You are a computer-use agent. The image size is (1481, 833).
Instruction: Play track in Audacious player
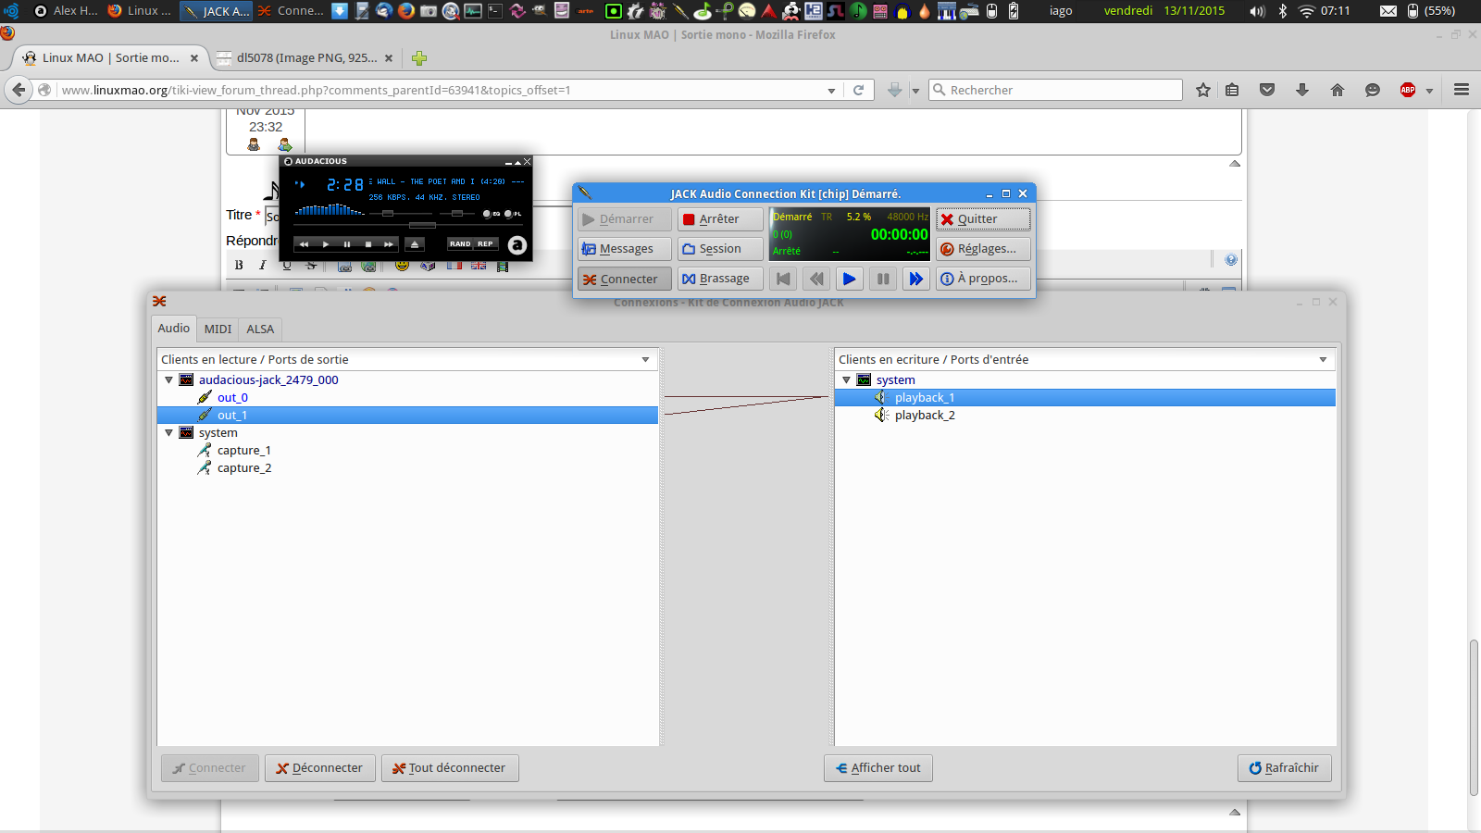tap(326, 244)
